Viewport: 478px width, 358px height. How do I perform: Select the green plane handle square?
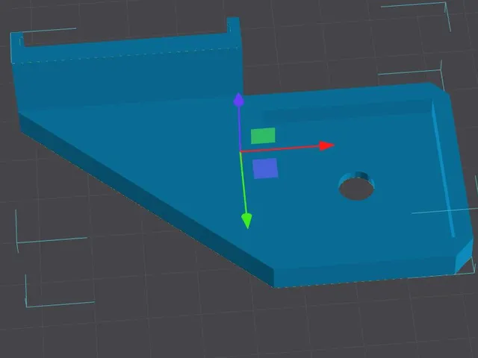click(x=263, y=136)
